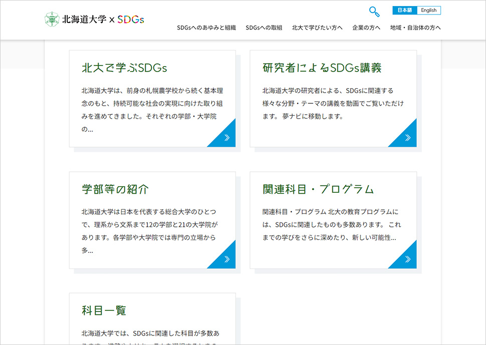Click the arrow icon on 関連科目・プログラム card

point(408,259)
